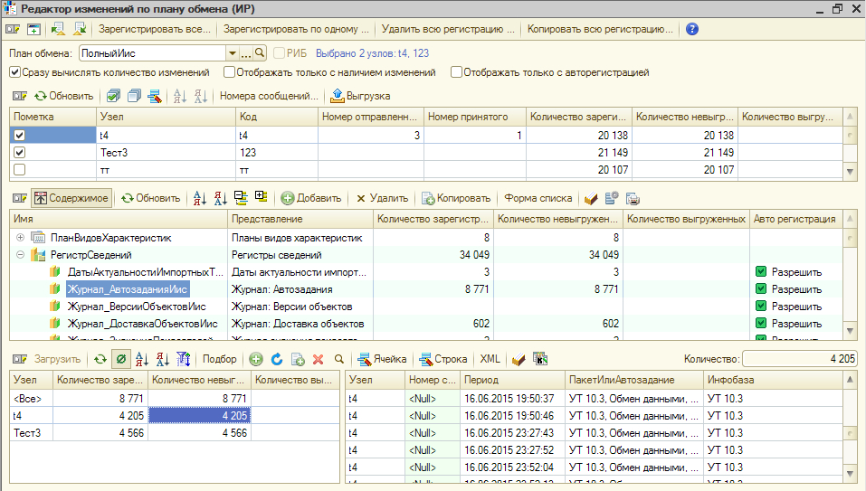Screen dimensions: 866x491
Task: Check all nodes with the stacked checkmark icon
Action: coord(113,96)
